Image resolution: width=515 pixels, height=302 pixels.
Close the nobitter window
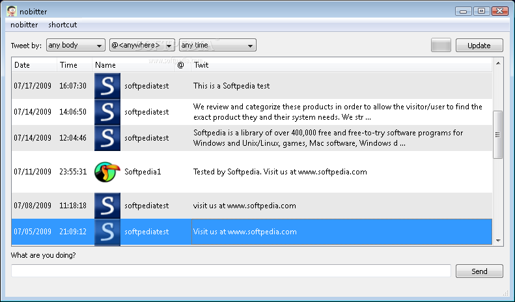[500, 11]
